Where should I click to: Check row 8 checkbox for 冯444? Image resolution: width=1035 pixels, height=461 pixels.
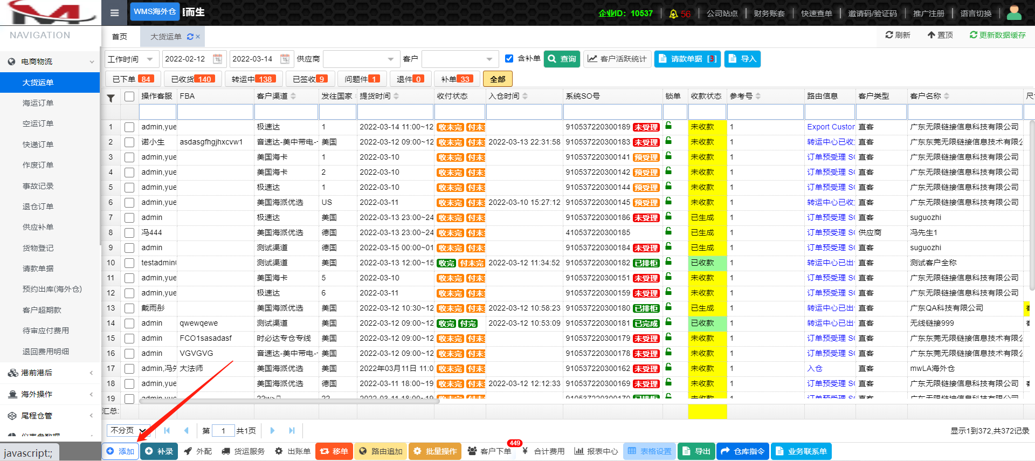(129, 233)
